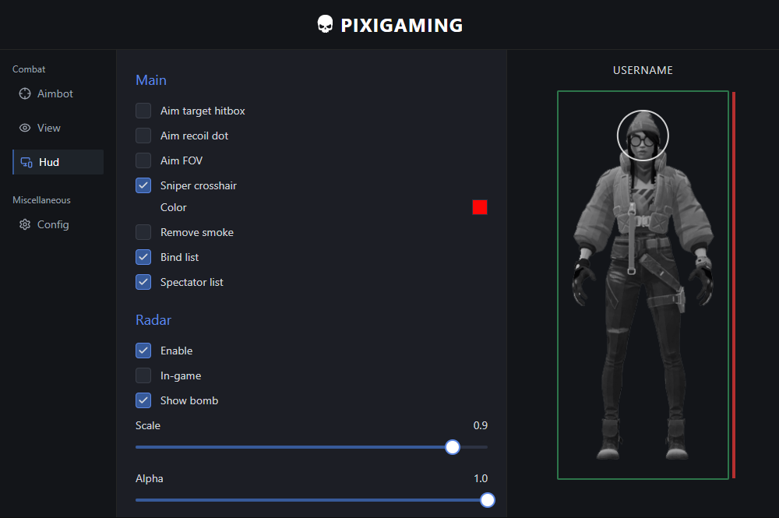Uncheck the Show bomb checkbox
This screenshot has height=518, width=779.
coord(143,400)
